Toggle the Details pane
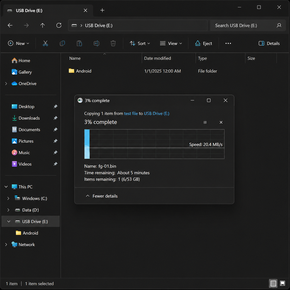The width and height of the screenshot is (290, 290). pyautogui.click(x=269, y=43)
